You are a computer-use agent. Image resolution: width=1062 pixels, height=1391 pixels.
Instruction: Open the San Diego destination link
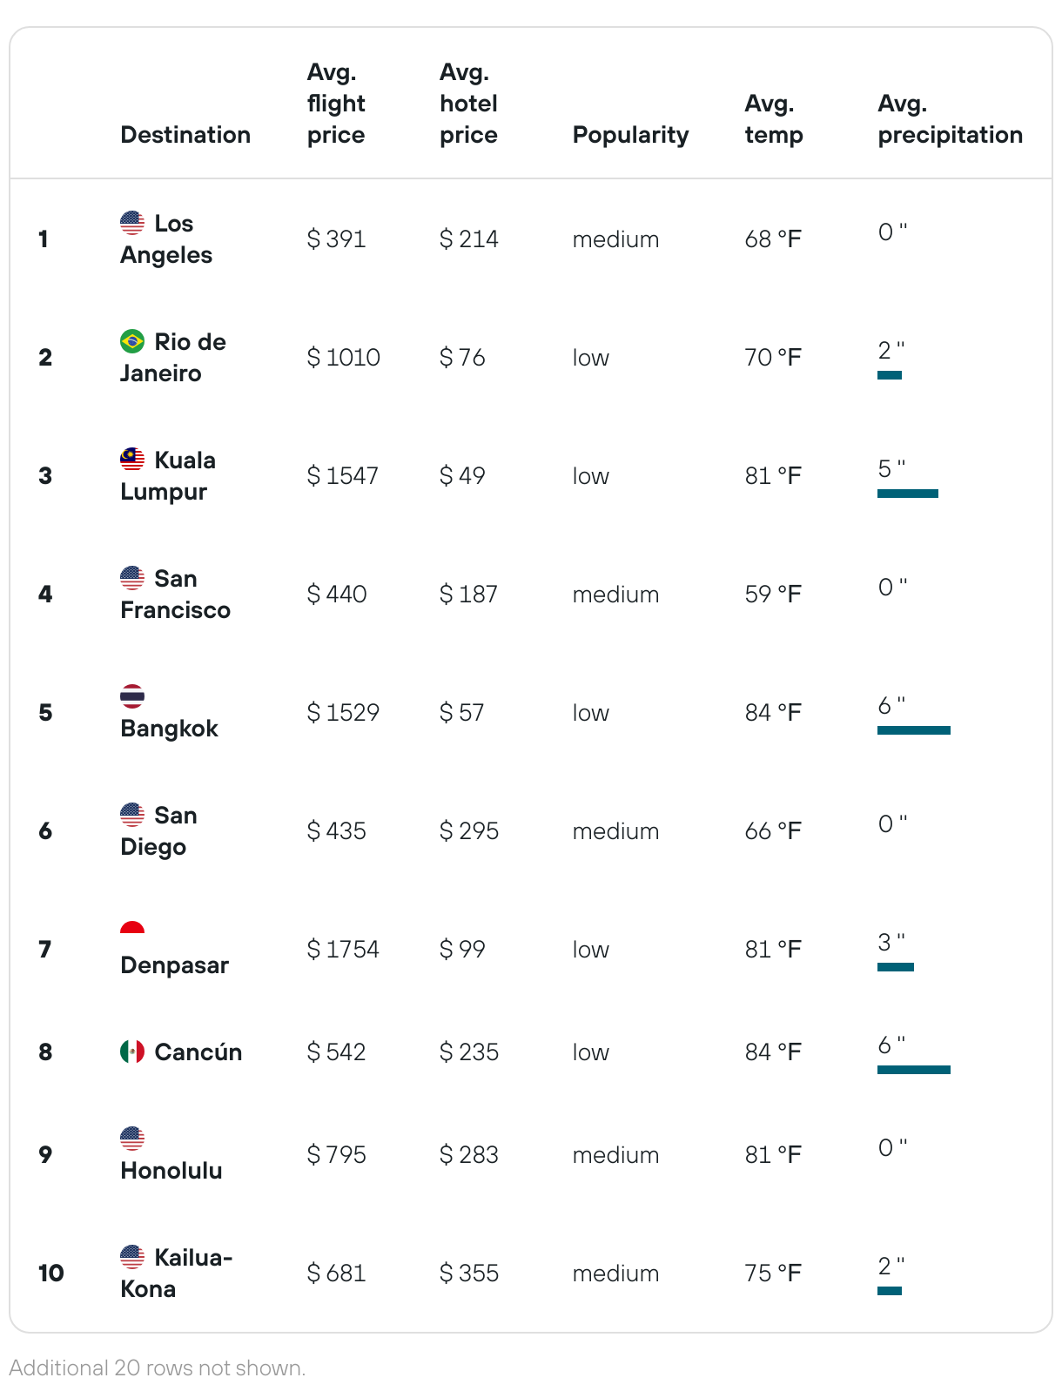(x=158, y=831)
